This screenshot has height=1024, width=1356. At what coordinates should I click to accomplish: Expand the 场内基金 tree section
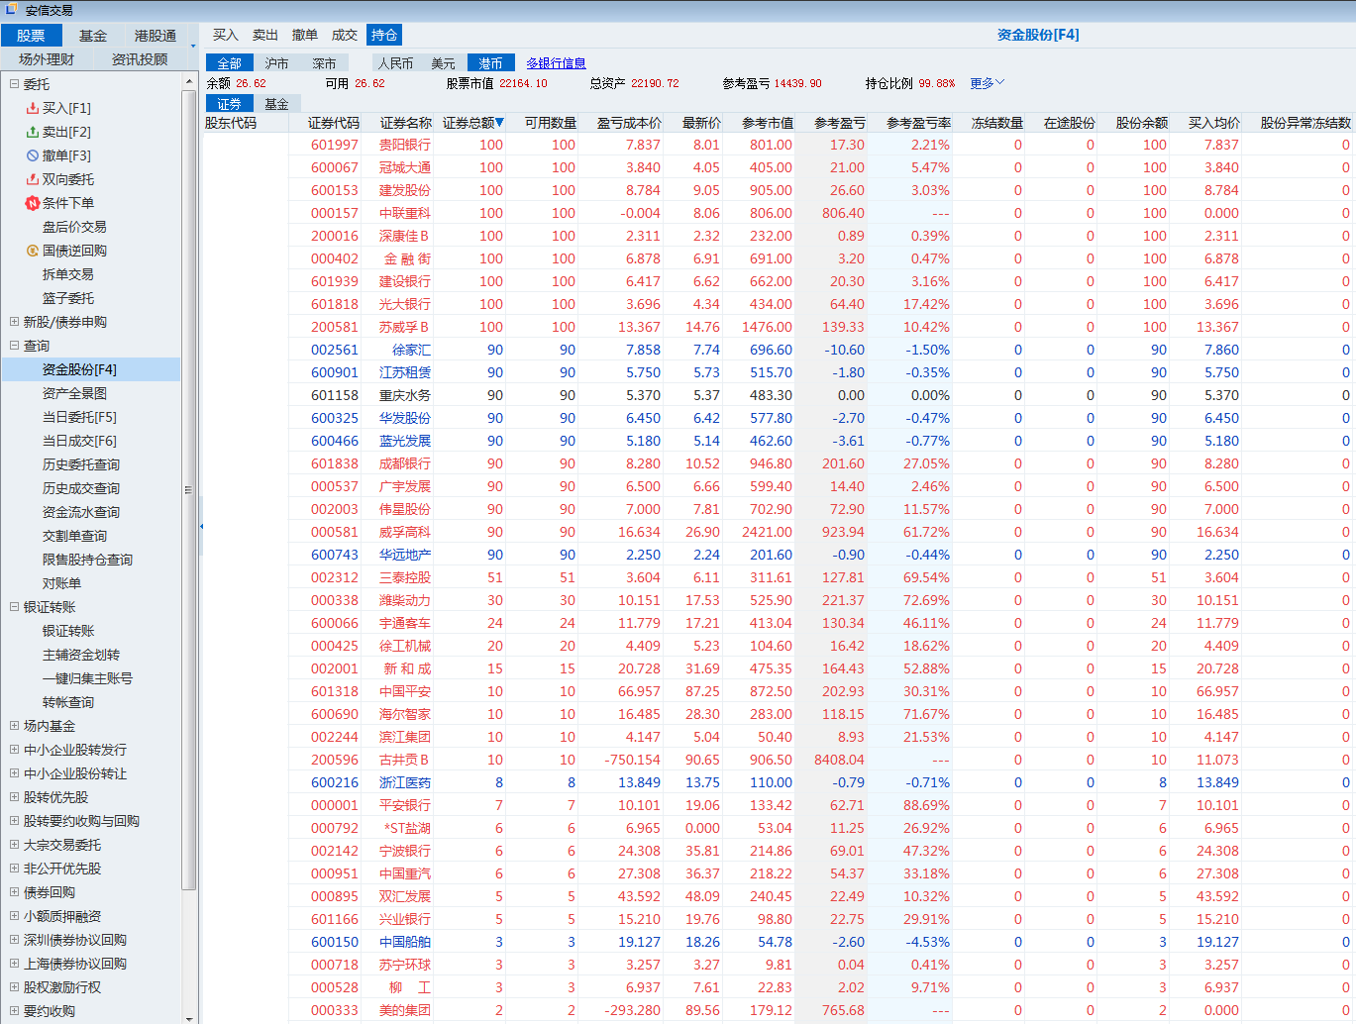click(x=14, y=726)
